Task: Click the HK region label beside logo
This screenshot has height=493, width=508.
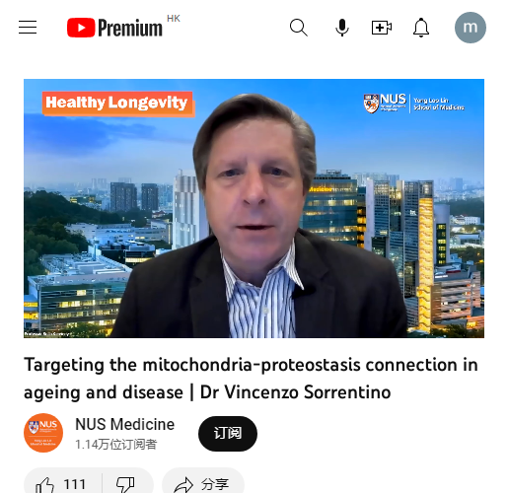Action: pos(174,19)
